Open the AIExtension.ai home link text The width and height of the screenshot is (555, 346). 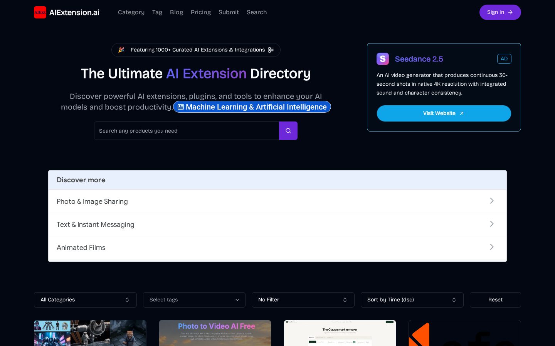74,12
